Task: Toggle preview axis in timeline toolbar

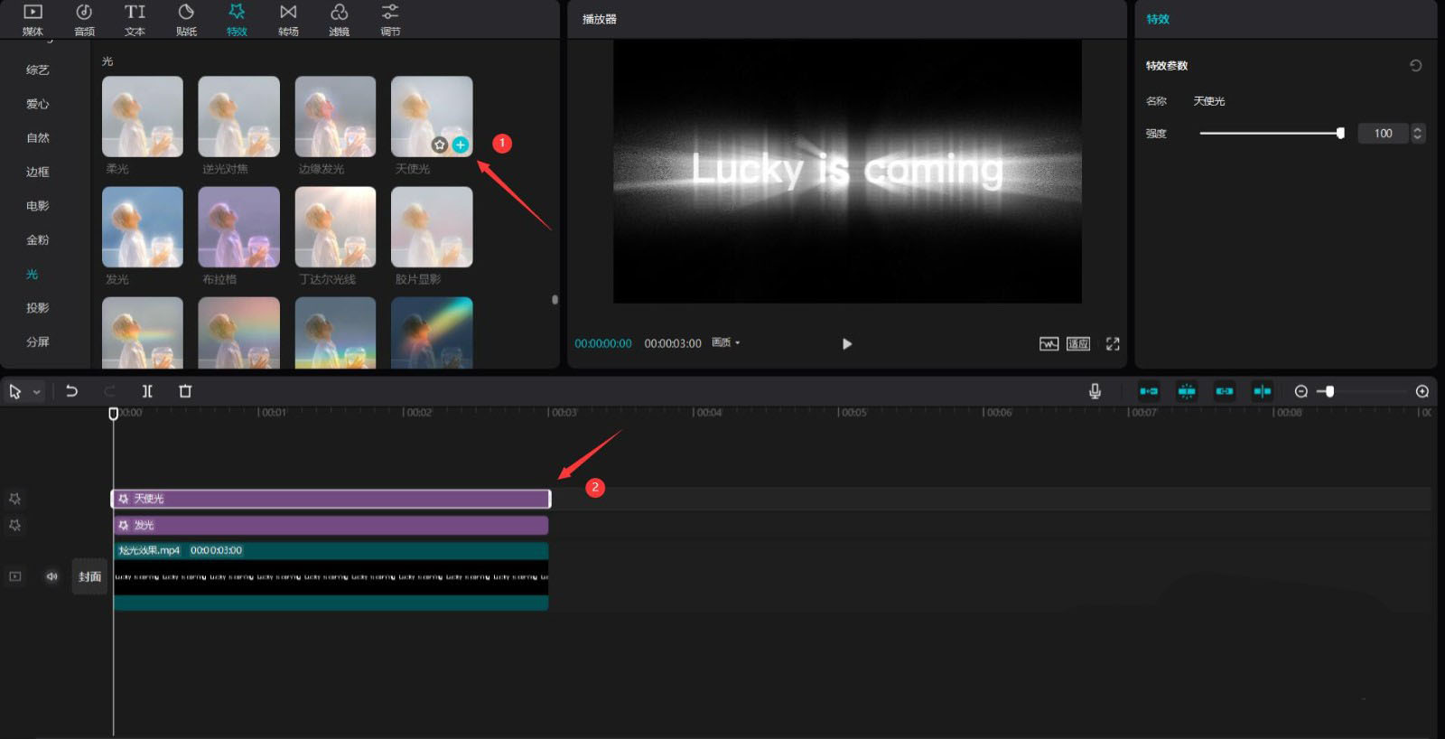Action: click(1263, 391)
